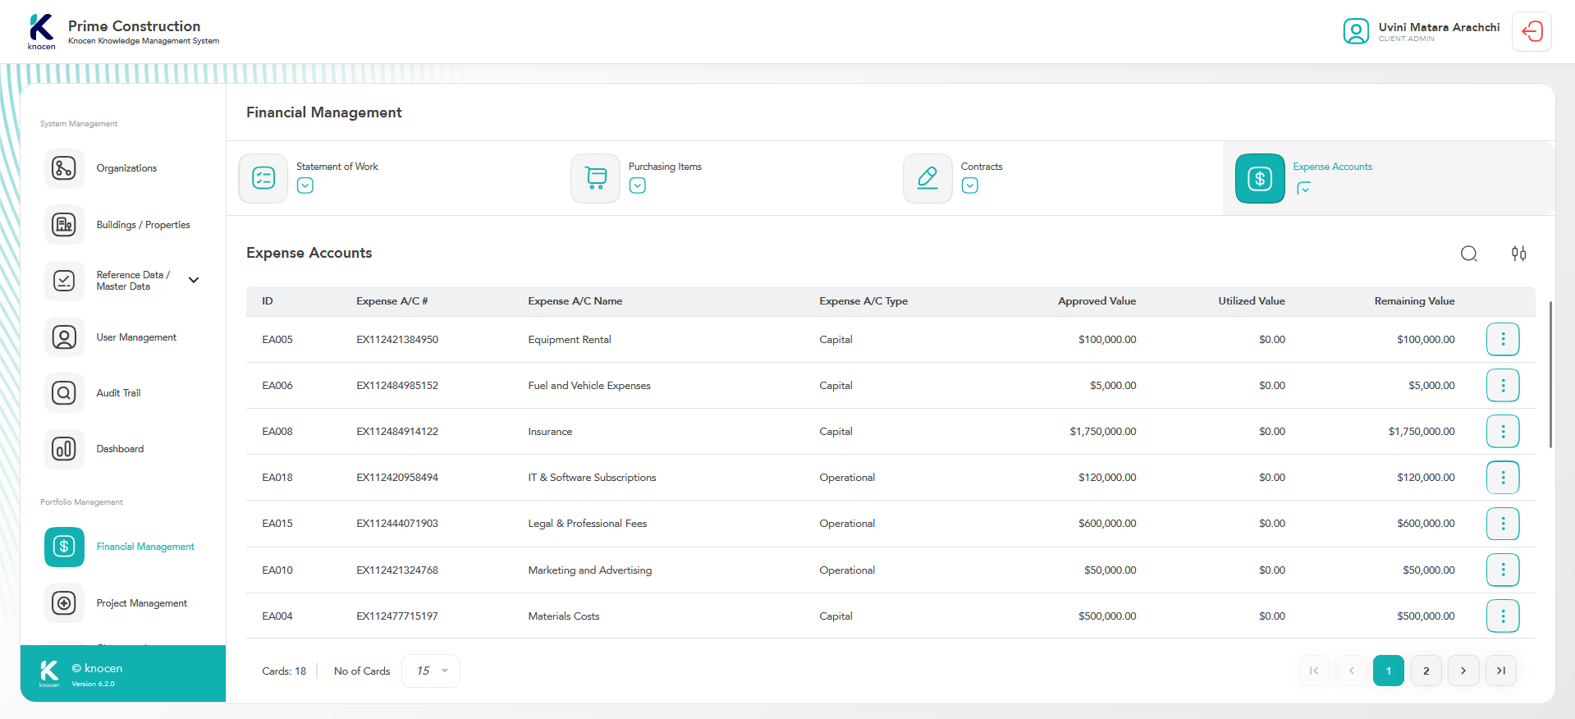Screen dimensions: 1575x719
Task: Go to page 2 of results
Action: click(1426, 671)
